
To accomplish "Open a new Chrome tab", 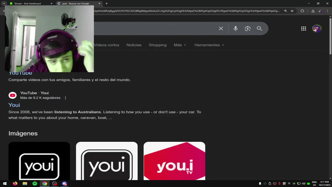I will (x=106, y=3).
